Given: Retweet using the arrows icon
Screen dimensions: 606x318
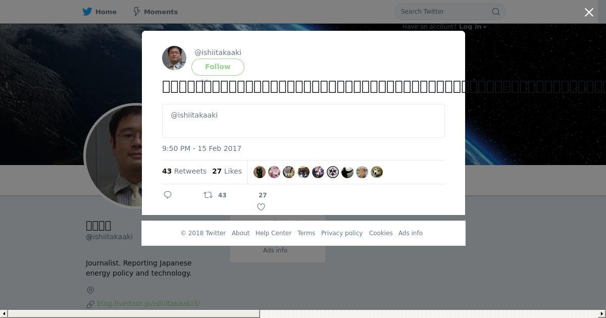Looking at the screenshot, I should [x=208, y=195].
